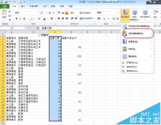
Task: Click Increase Decimal icon
Action: pyautogui.click(x=114, y=19)
